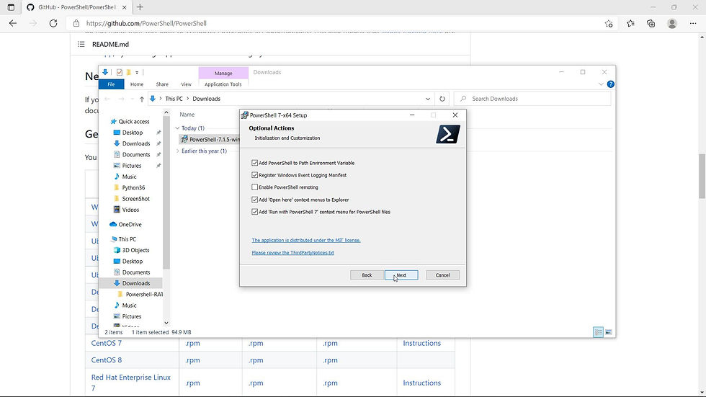Switch Explorer to large icons view
Viewport: 706px width, 397px height.
coord(608,332)
